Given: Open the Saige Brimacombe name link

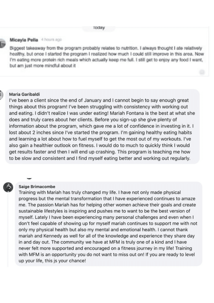Looking at the screenshot, I should [37, 187].
